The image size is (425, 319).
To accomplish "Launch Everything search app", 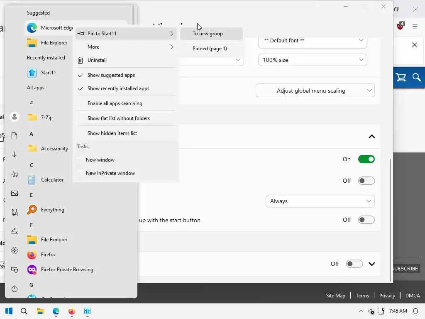I will click(x=46, y=209).
